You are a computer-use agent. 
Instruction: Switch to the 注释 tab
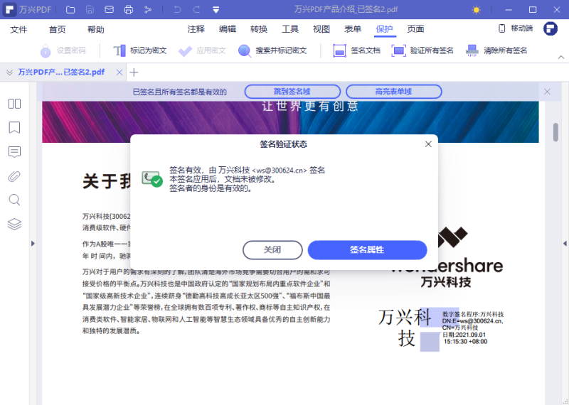(196, 29)
